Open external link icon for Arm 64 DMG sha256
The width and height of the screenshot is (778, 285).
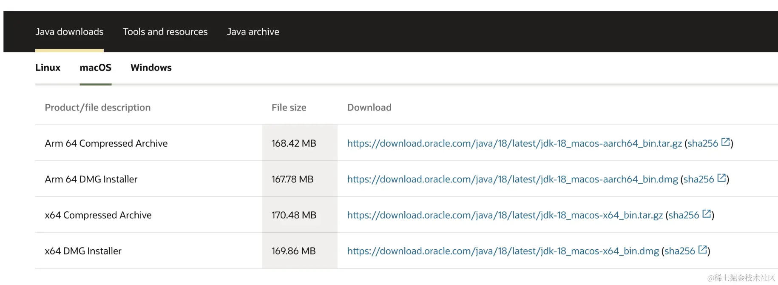click(x=721, y=178)
